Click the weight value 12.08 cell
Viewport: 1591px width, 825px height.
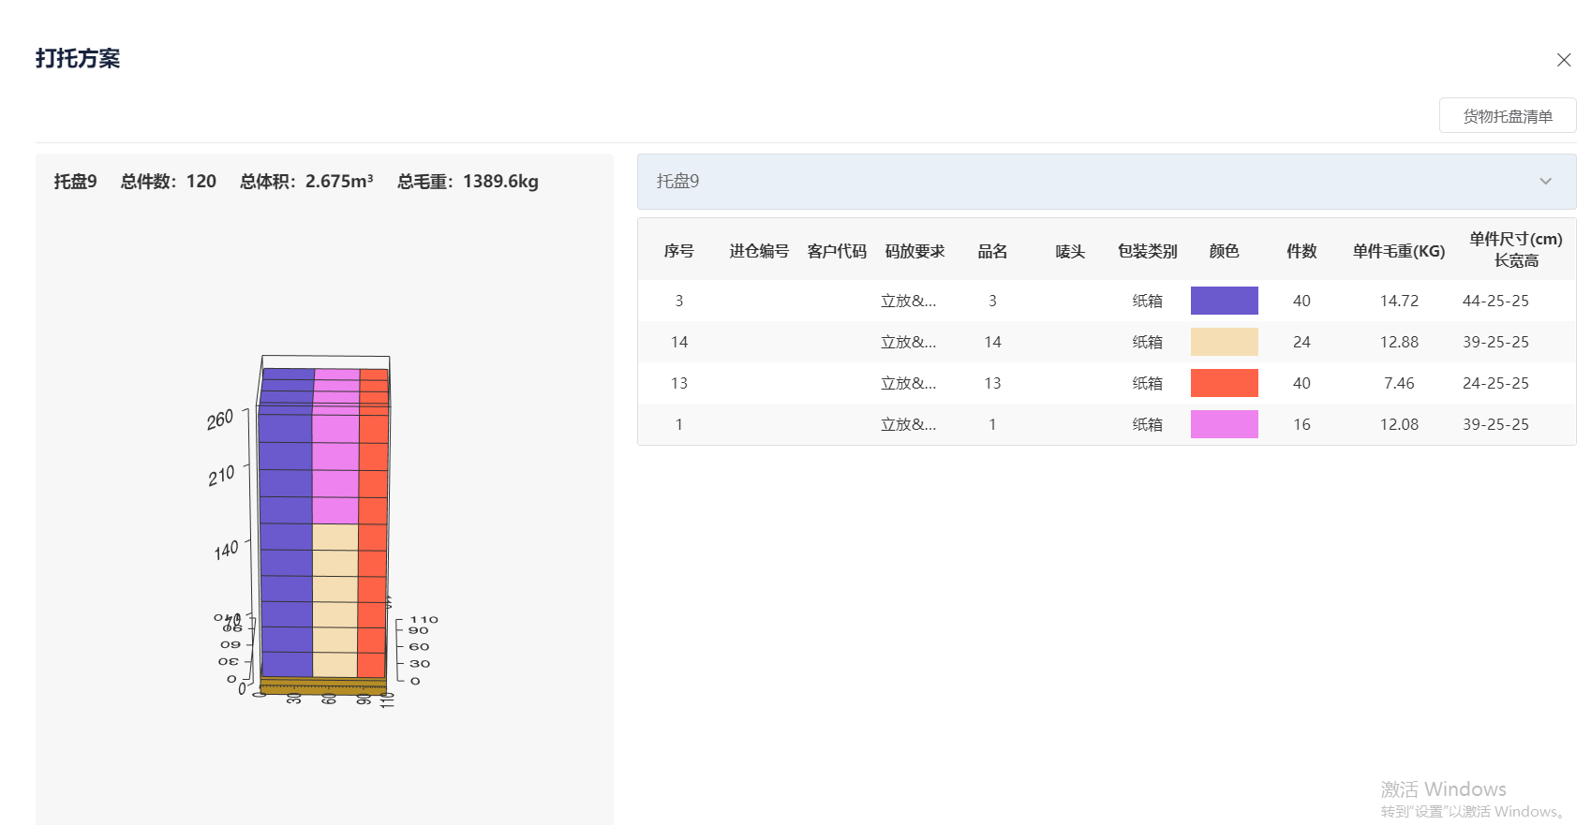pos(1398,424)
